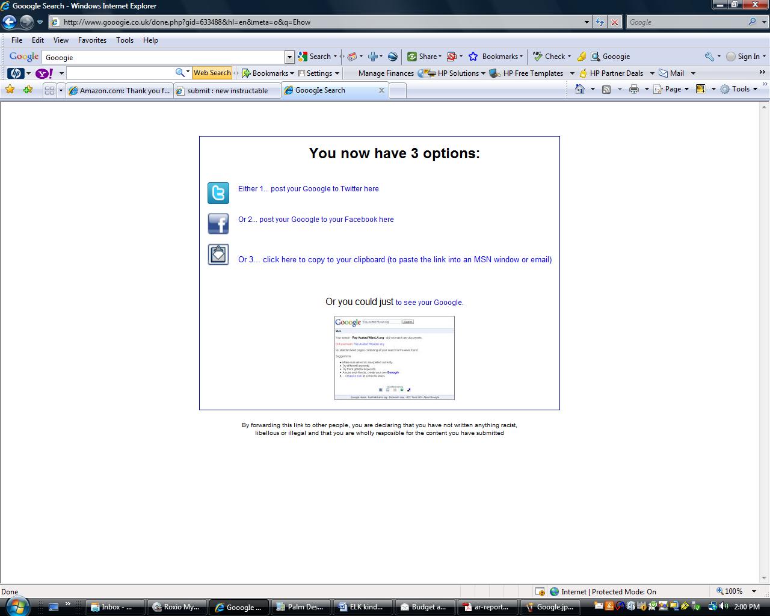770x616 pixels.
Task: Click the popup blocker status bar icon
Action: (540, 591)
